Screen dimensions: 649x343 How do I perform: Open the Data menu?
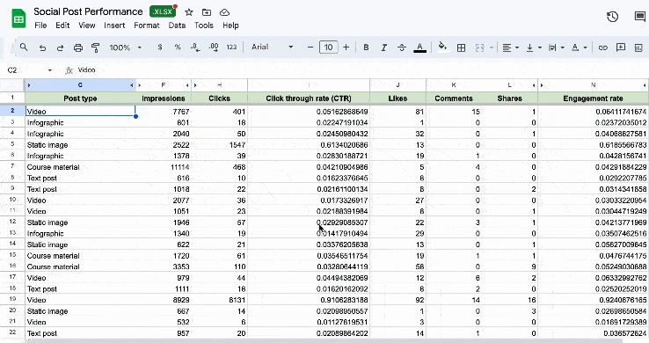177,26
